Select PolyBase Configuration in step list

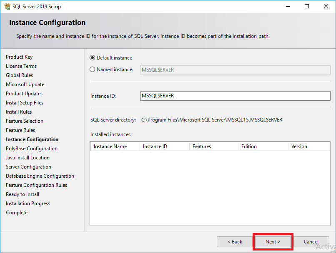[x=32, y=149]
